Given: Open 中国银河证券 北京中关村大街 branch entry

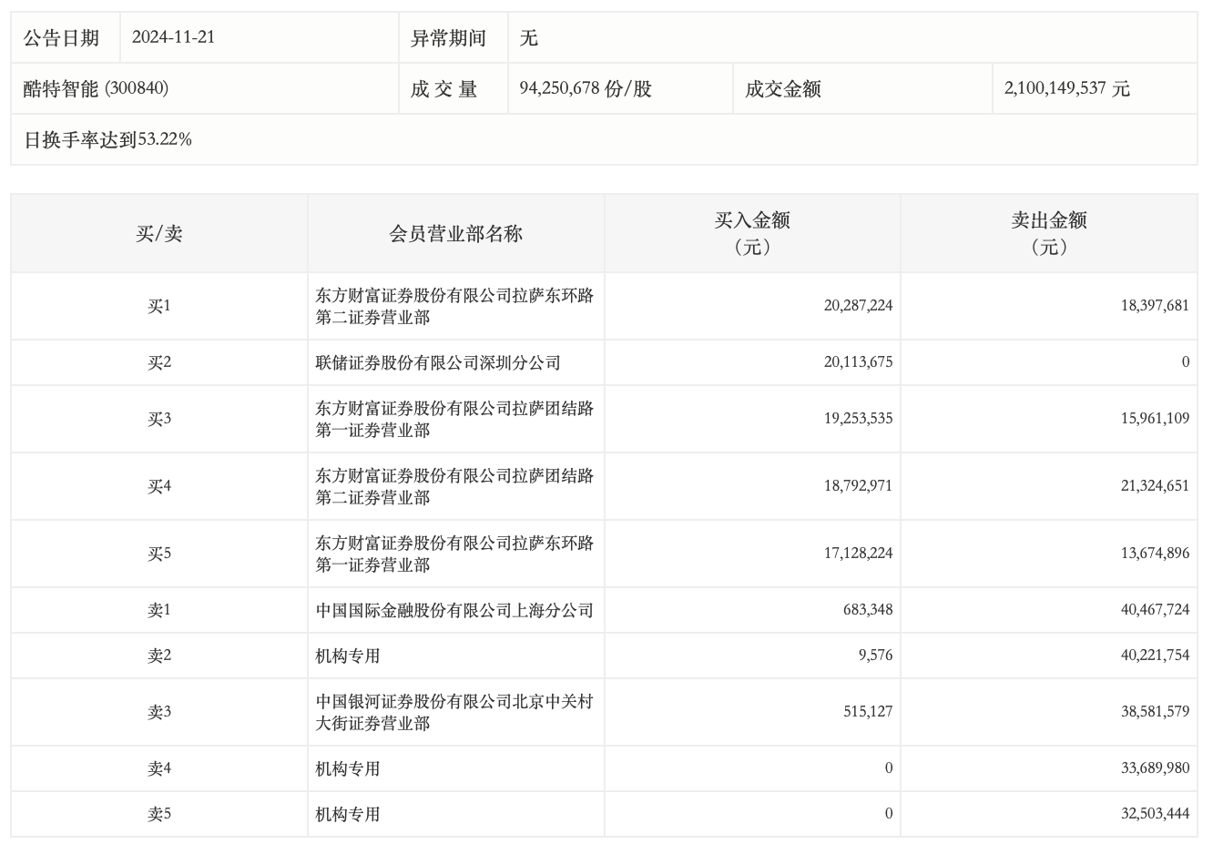Looking at the screenshot, I should point(454,712).
